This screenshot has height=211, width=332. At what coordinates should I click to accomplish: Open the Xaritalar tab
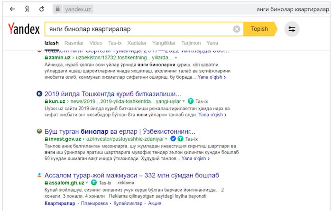coord(137,43)
